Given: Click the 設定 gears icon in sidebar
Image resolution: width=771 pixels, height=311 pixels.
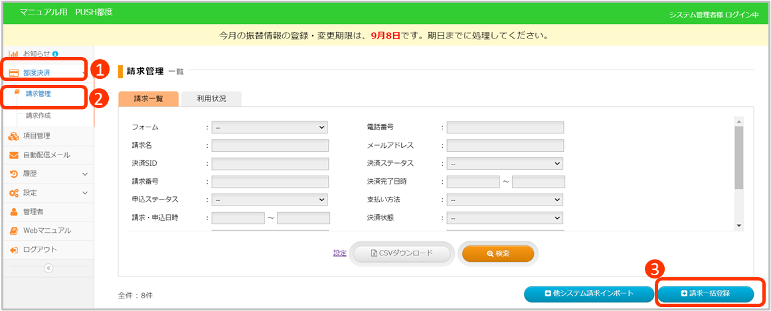Looking at the screenshot, I should pos(13,193).
